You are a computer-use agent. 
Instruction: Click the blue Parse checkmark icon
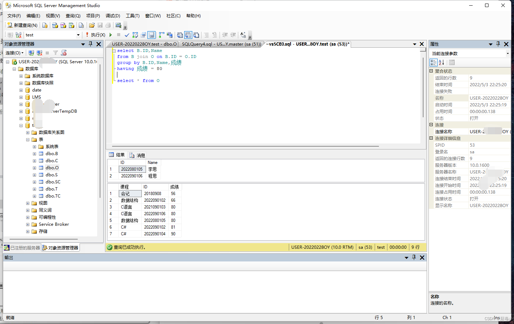127,35
